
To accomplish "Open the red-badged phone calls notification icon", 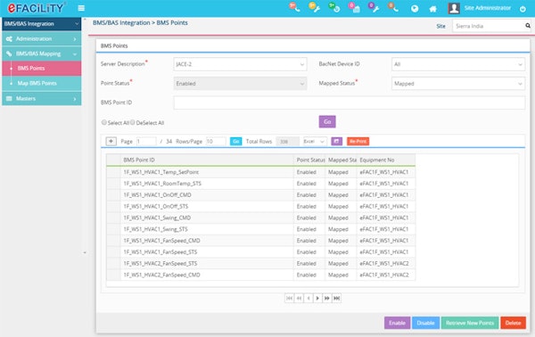I will (294, 7).
